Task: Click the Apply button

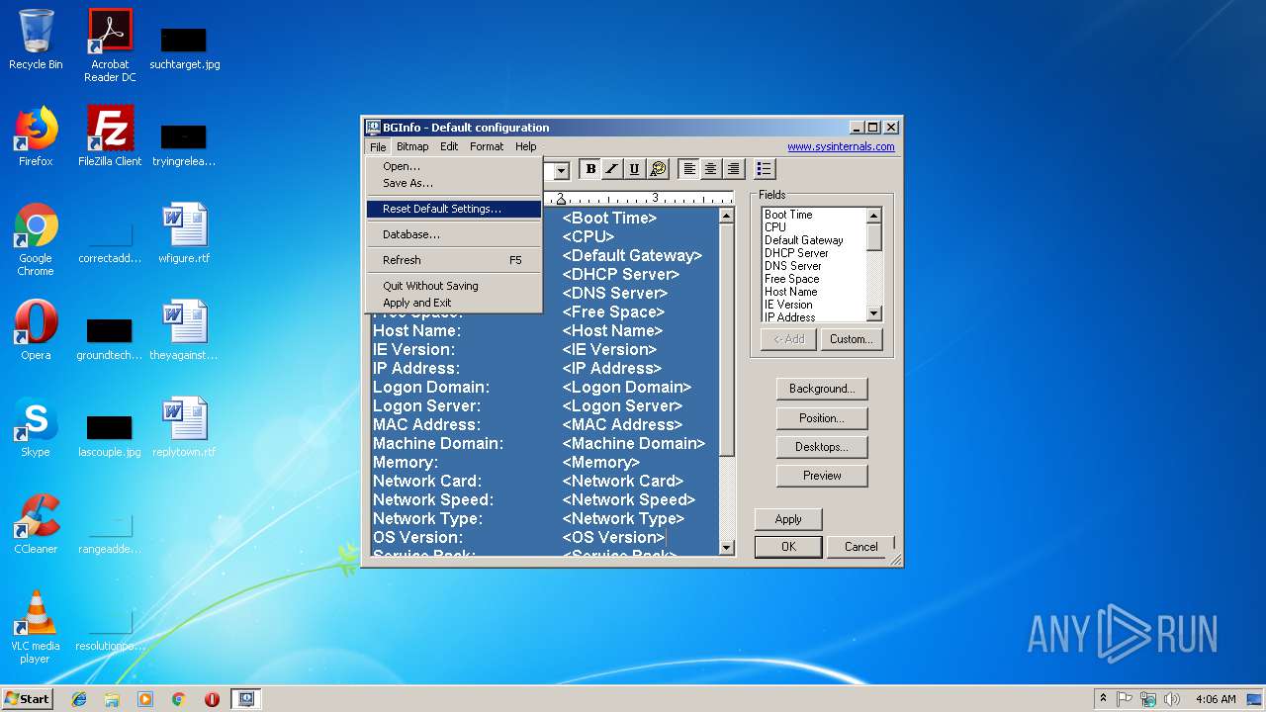Action: pyautogui.click(x=788, y=519)
